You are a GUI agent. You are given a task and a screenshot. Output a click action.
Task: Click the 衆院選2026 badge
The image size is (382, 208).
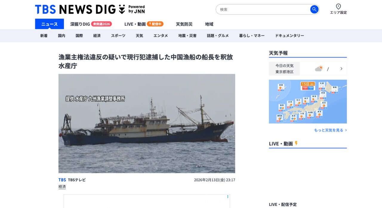(101, 24)
